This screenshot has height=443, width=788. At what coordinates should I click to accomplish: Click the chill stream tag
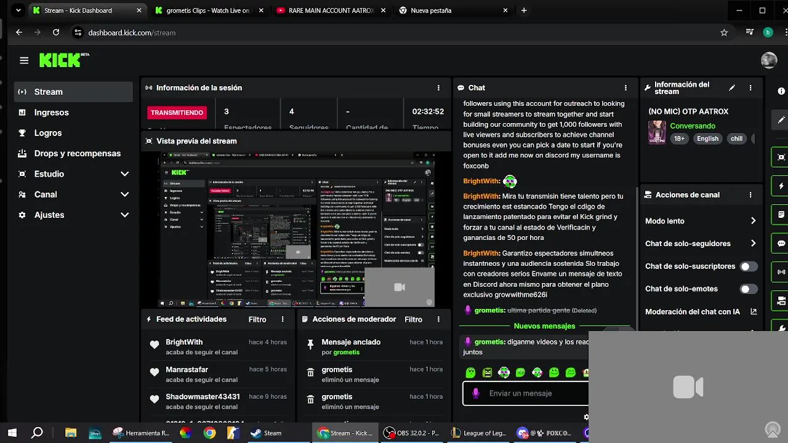tap(736, 139)
